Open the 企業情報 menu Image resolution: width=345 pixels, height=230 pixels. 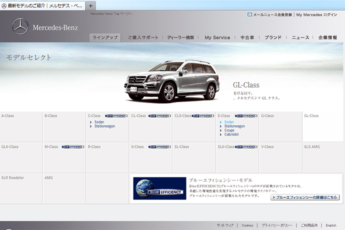pos(327,37)
